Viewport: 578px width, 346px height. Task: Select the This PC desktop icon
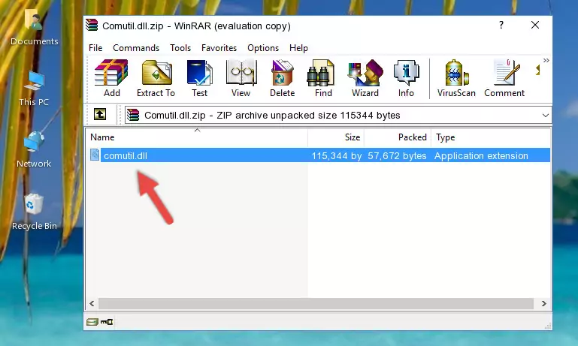pos(34,89)
